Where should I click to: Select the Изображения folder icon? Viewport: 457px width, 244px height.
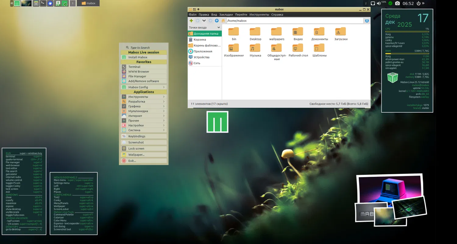[234, 48]
